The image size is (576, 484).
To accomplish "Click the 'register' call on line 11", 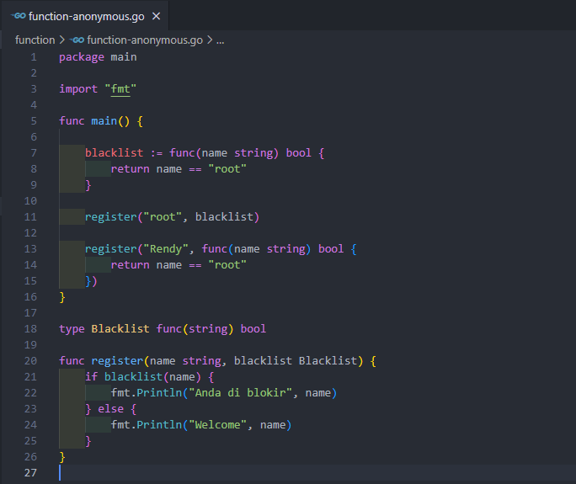I will pos(111,217).
